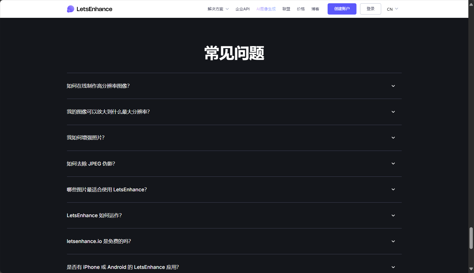Expand chevron for iPhone 或 Android 应用 question

click(393, 267)
